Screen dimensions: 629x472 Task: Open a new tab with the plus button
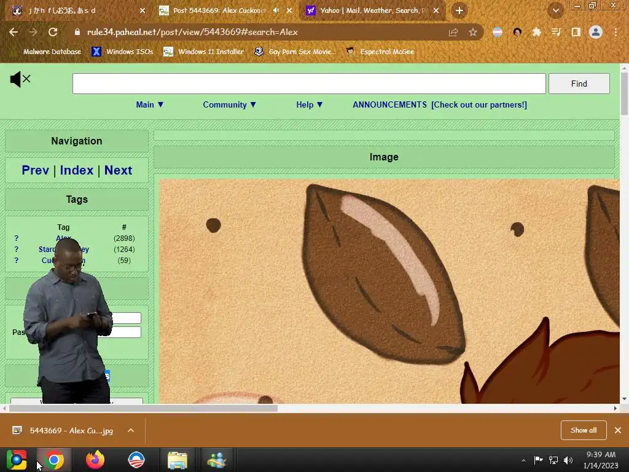click(x=459, y=10)
